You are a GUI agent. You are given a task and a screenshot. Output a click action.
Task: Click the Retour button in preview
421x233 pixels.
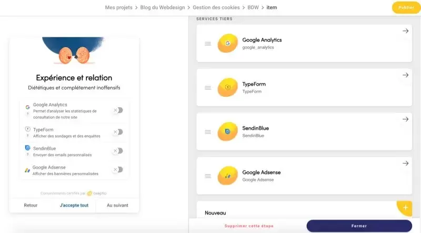[31, 205]
